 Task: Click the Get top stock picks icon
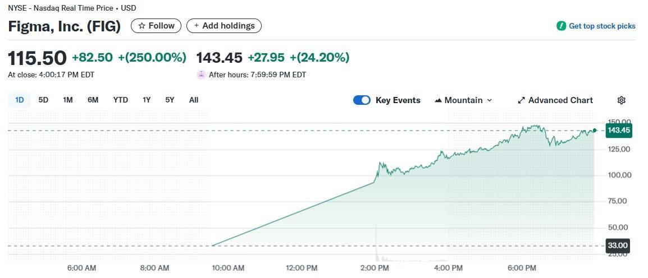pos(561,26)
